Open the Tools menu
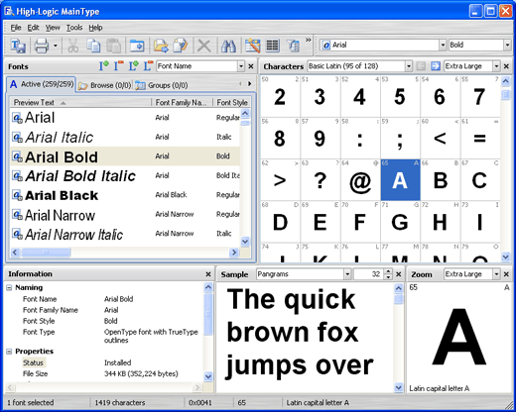Image resolution: width=516 pixels, height=412 pixels. pyautogui.click(x=74, y=28)
